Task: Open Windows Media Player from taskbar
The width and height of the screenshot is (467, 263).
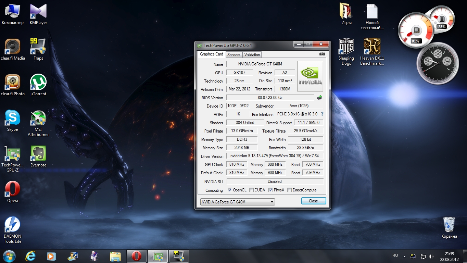Action: pos(51,256)
